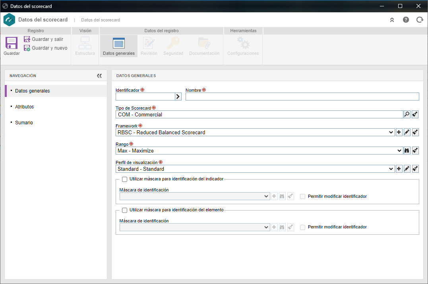
Task: Search Tipo de Scorecard with magnifier icon
Action: (407, 114)
